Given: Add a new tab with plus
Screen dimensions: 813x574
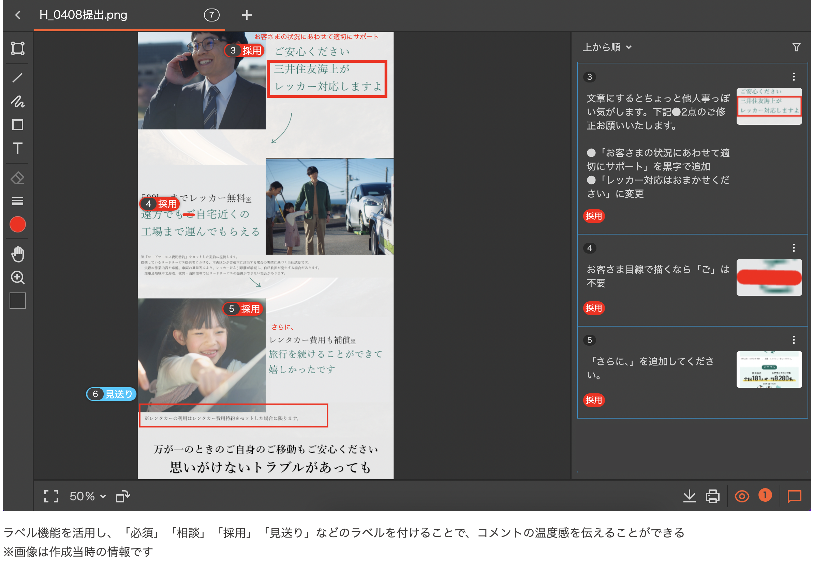Looking at the screenshot, I should coord(247,15).
